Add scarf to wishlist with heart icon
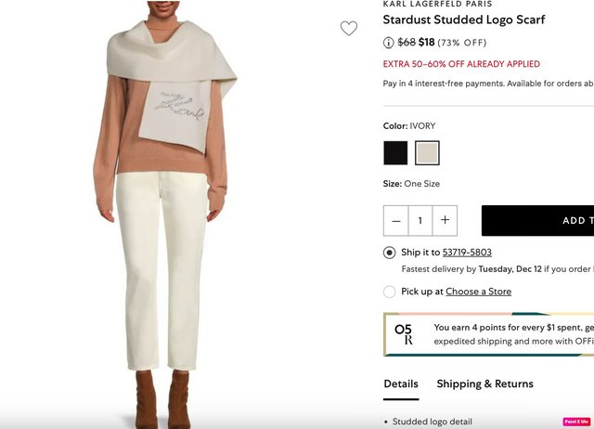This screenshot has width=594, height=429. [349, 29]
